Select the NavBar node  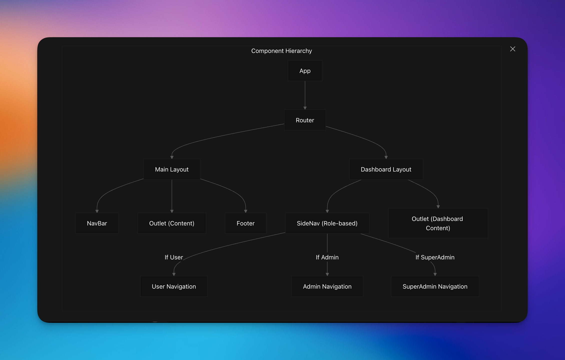(97, 223)
